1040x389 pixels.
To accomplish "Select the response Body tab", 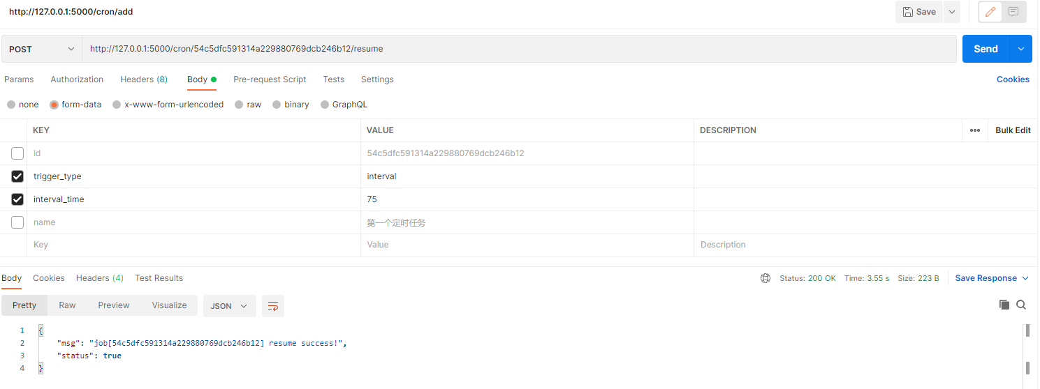I will pyautogui.click(x=12, y=278).
